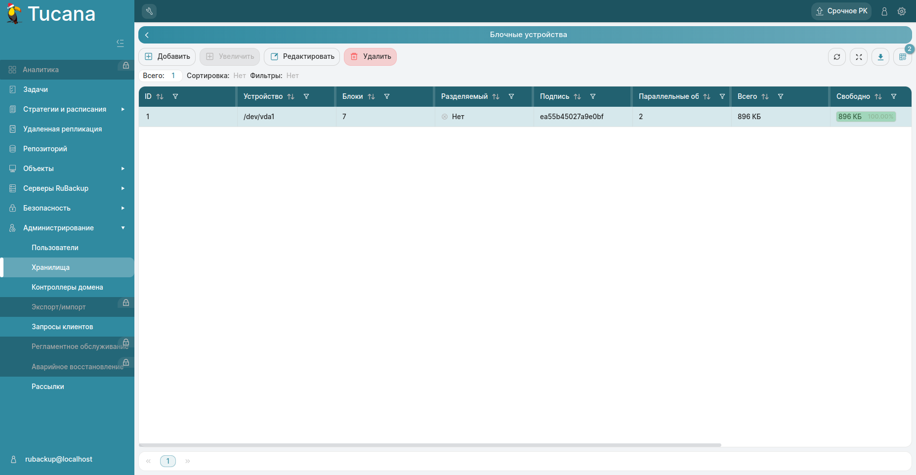Click the horizontal table scrollbar
The width and height of the screenshot is (916, 475).
430,445
